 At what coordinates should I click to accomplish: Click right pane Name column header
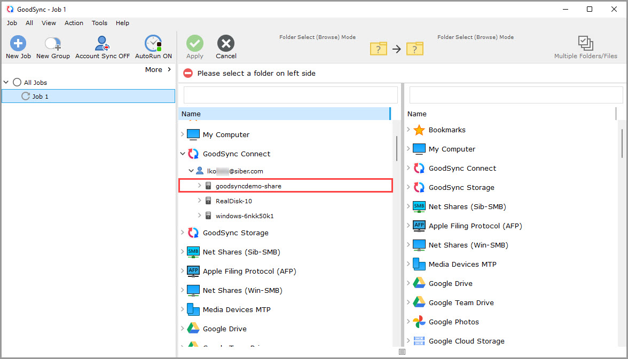tap(511, 114)
